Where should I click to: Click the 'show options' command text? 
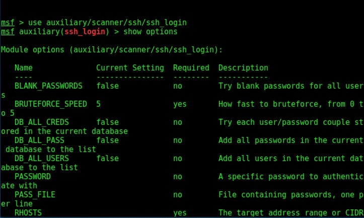click(x=150, y=32)
